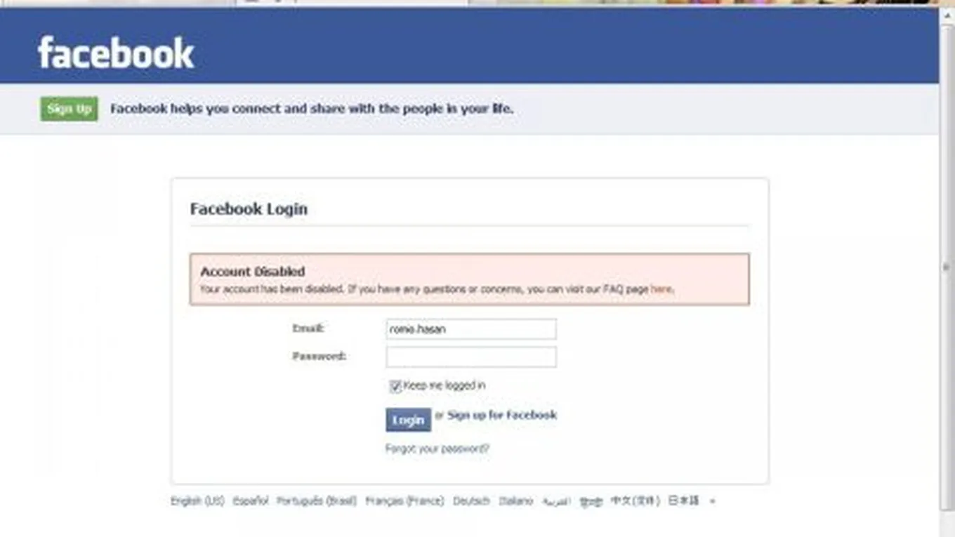This screenshot has height=537, width=955.
Task: Click the blue Login button
Action: click(x=408, y=420)
